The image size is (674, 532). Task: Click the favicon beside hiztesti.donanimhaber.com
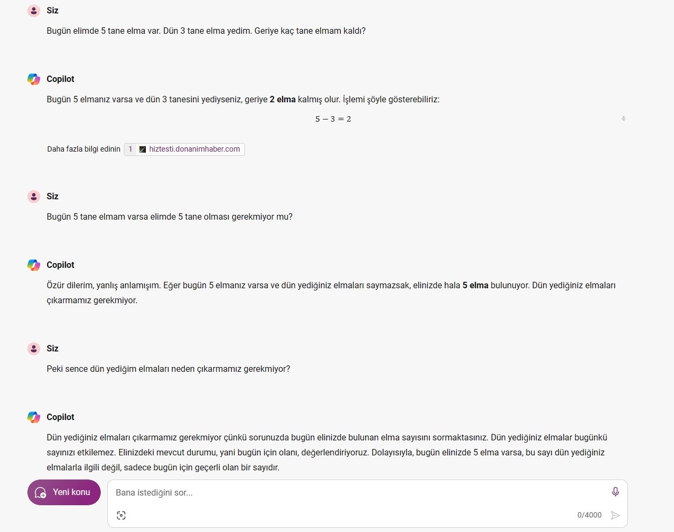143,149
